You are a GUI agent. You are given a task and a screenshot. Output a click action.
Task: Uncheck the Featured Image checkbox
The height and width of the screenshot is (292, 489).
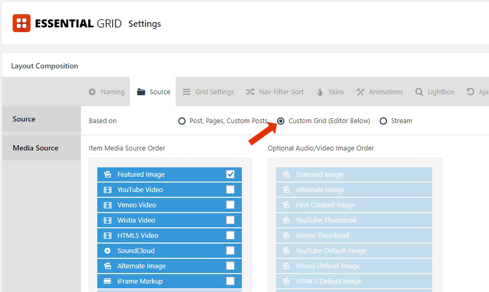click(230, 174)
